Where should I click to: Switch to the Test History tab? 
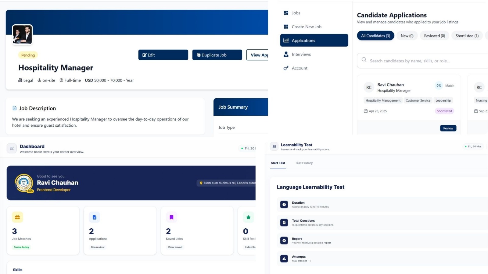pyautogui.click(x=303, y=163)
